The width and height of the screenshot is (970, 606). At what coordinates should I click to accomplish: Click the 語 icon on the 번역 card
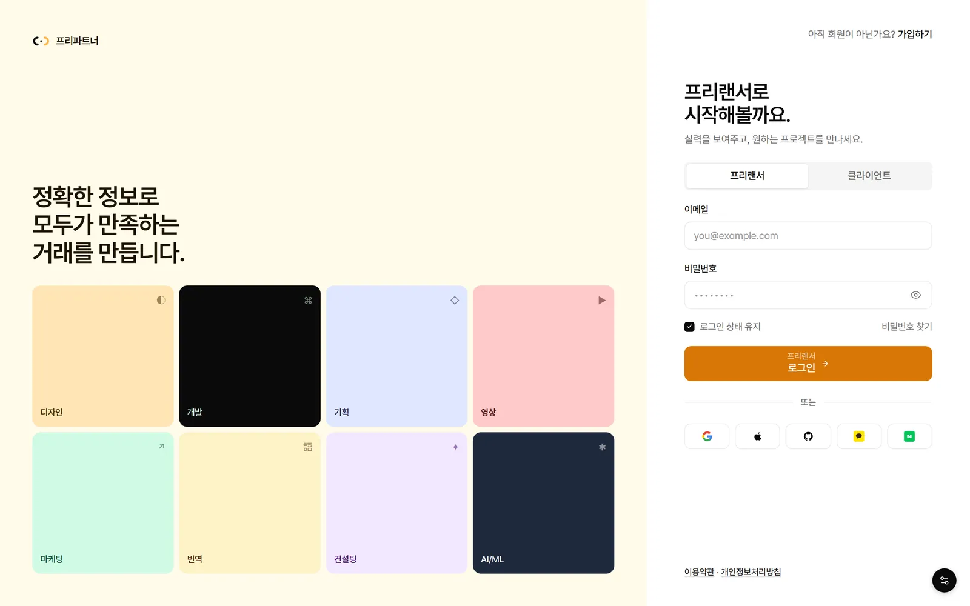(x=308, y=447)
